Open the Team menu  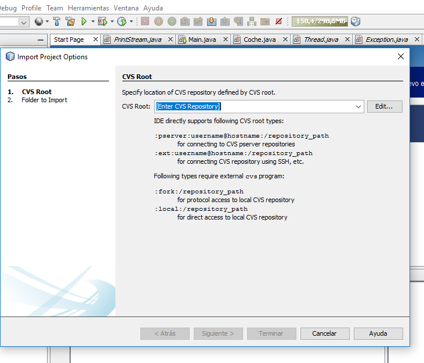(x=55, y=8)
